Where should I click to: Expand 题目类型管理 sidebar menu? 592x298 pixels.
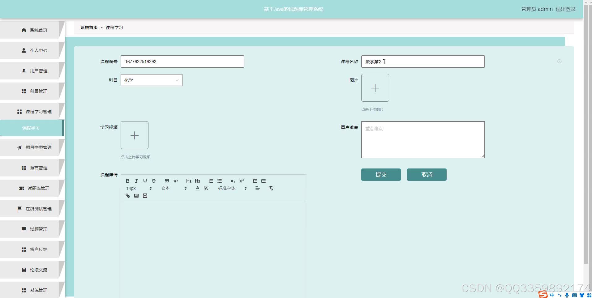tap(32, 147)
